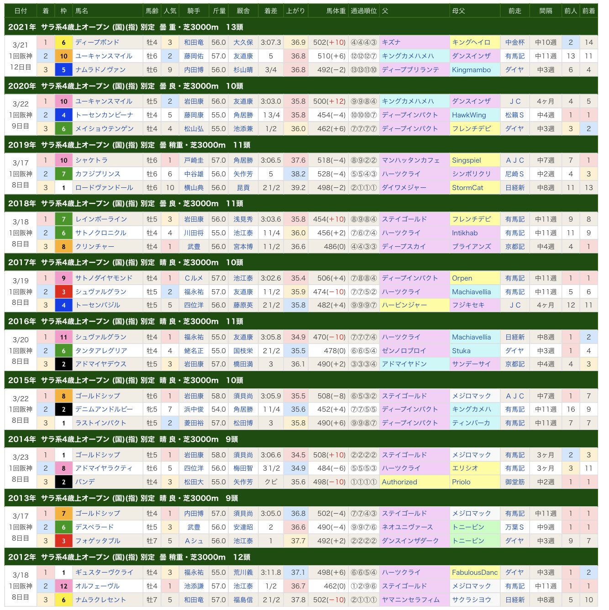Open horse link ロードヴァンドール
609x610 pixels.
tap(104, 188)
